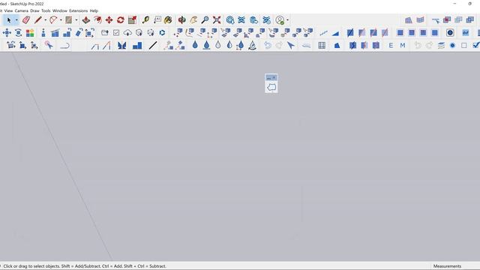Viewport: 480px width, 270px height.
Task: Choose the Text label tool
Action: point(157,20)
